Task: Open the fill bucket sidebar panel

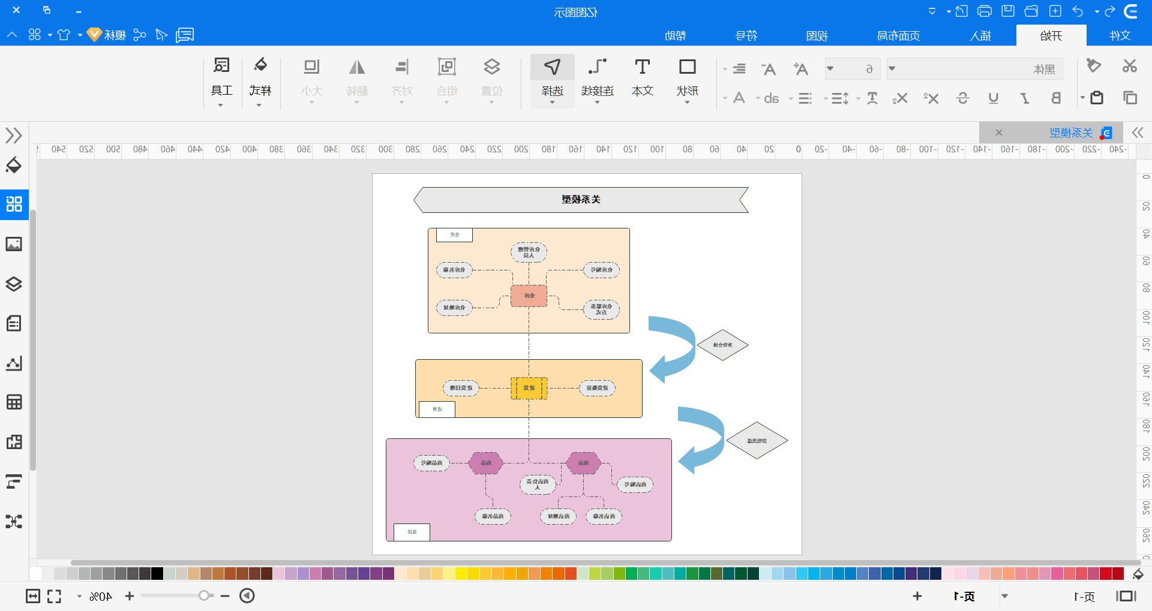Action: point(14,165)
